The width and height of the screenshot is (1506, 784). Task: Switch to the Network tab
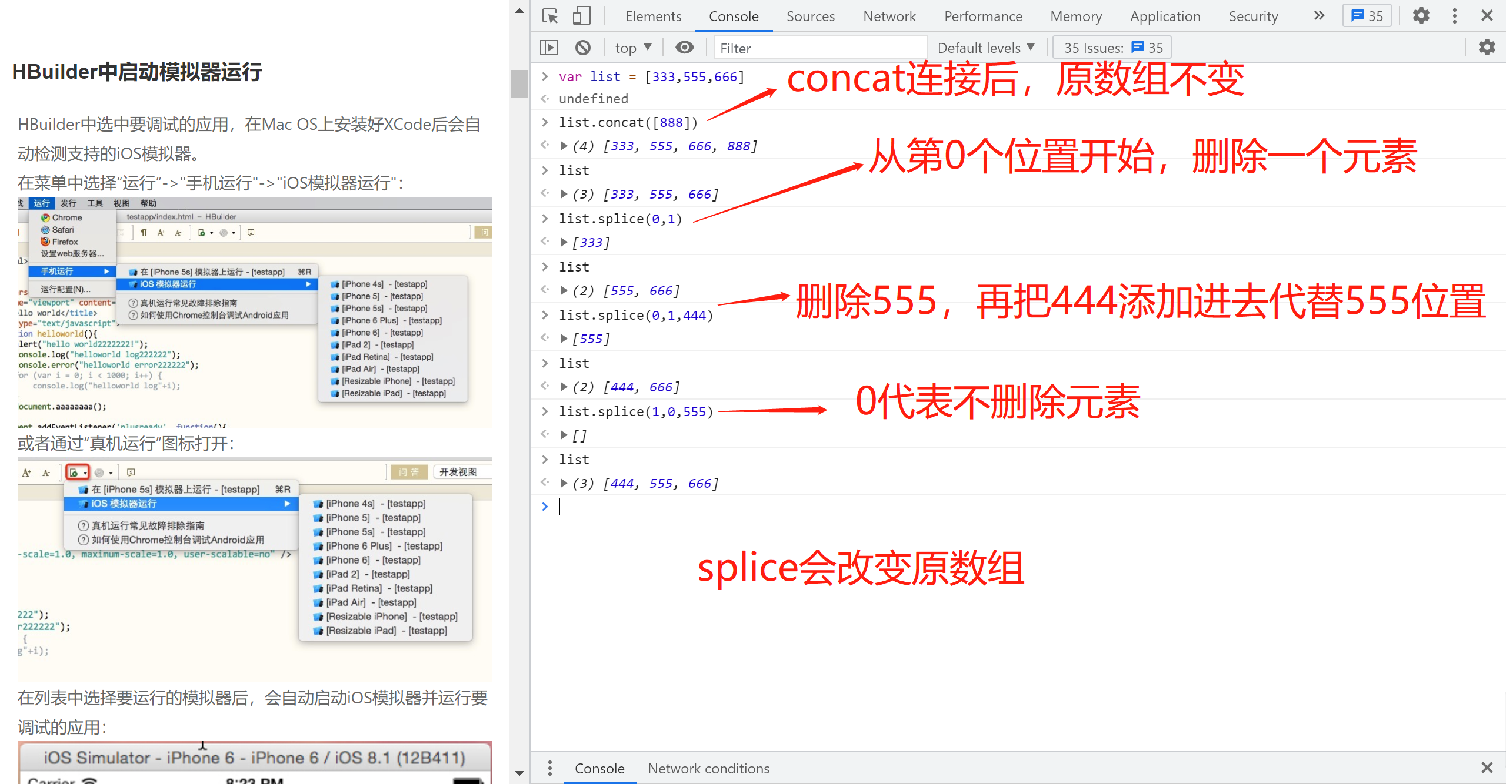(x=889, y=16)
